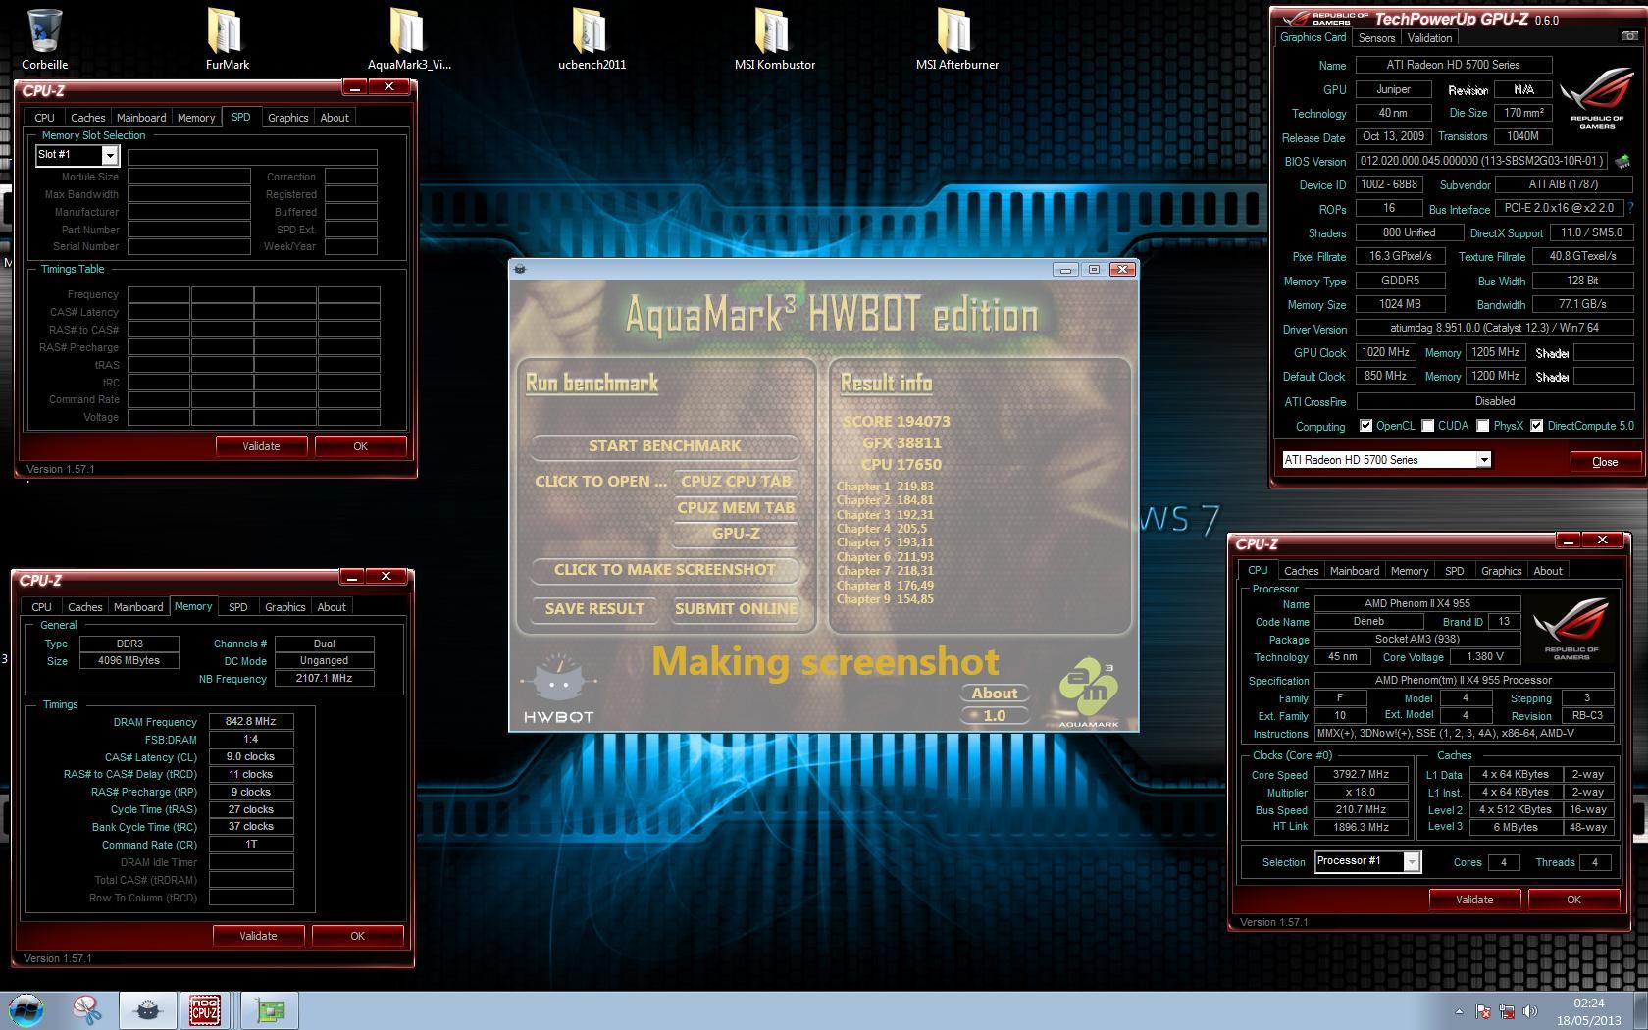Click the Core Speed 3792.7 MHz value

(1361, 775)
